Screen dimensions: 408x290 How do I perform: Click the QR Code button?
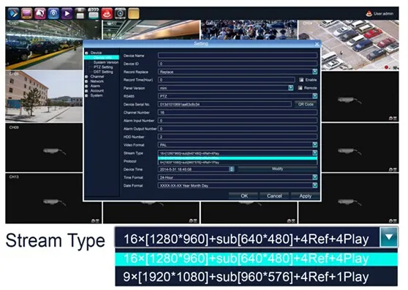306,104
